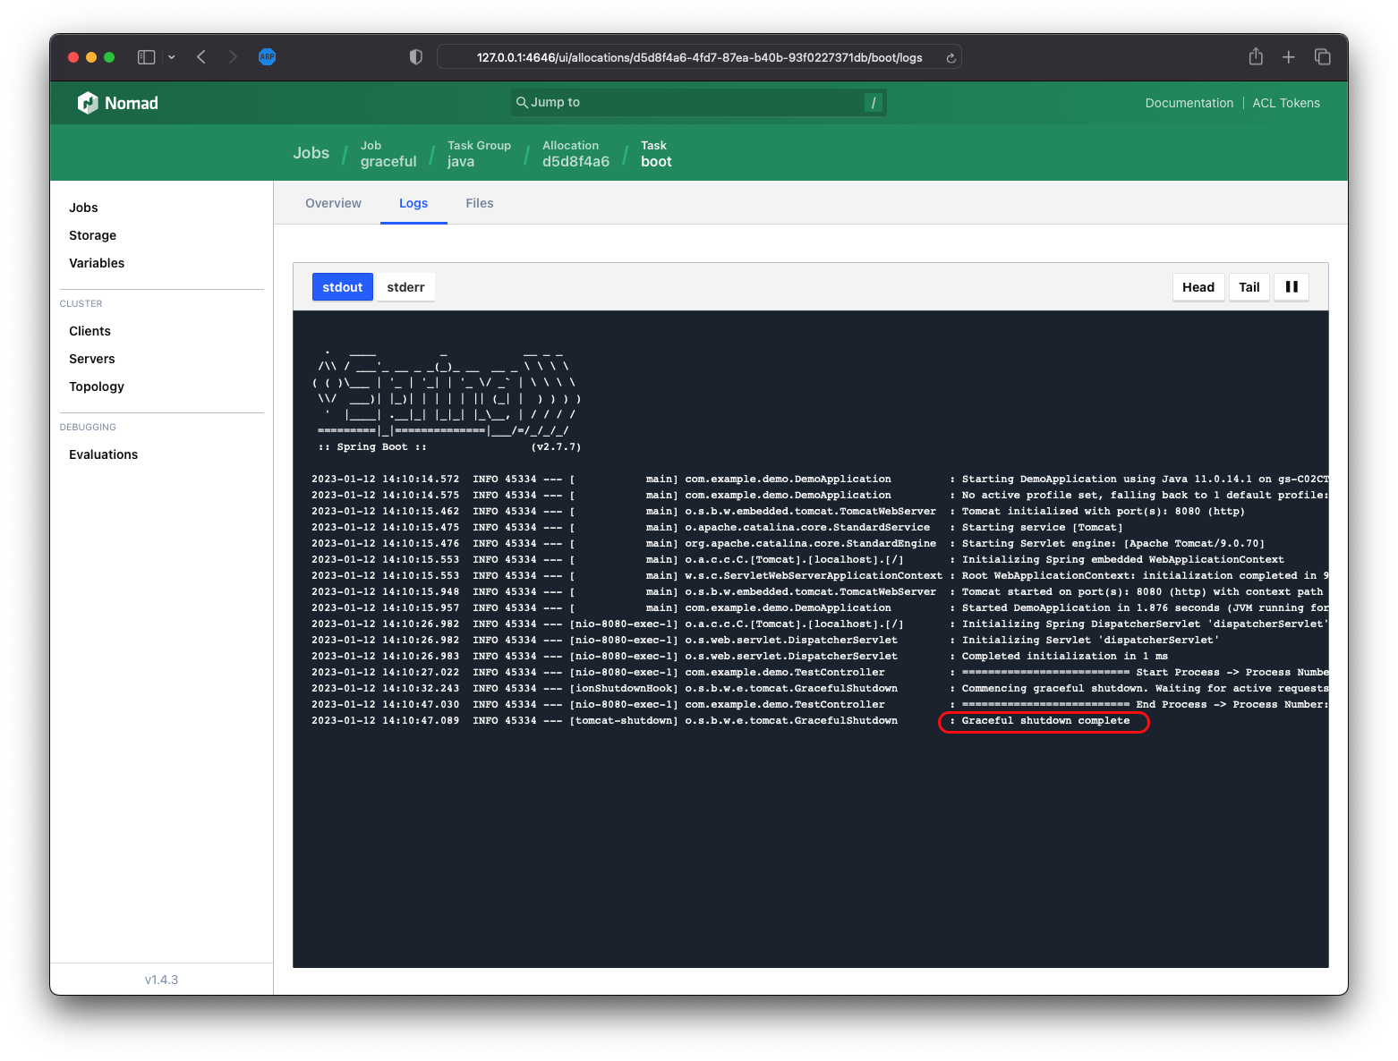This screenshot has width=1398, height=1061.
Task: Pause log streaming with the pause button
Action: point(1291,287)
